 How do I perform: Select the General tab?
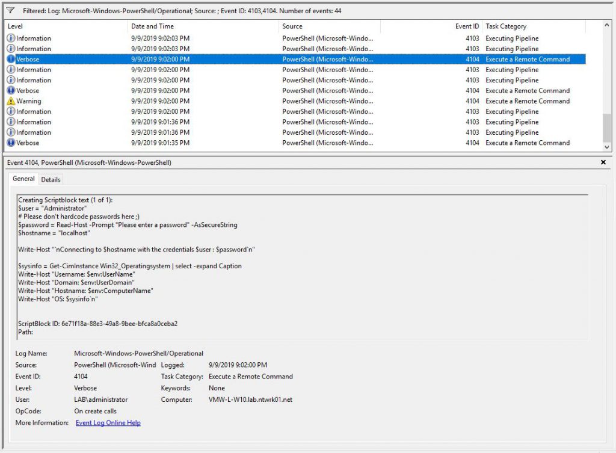tap(23, 179)
